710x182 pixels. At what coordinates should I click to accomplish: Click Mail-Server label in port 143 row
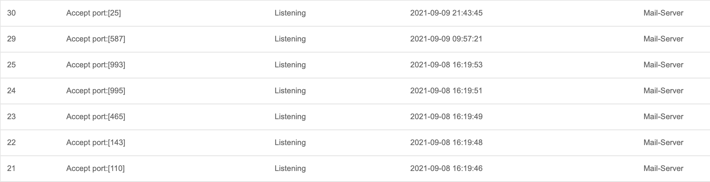(663, 142)
